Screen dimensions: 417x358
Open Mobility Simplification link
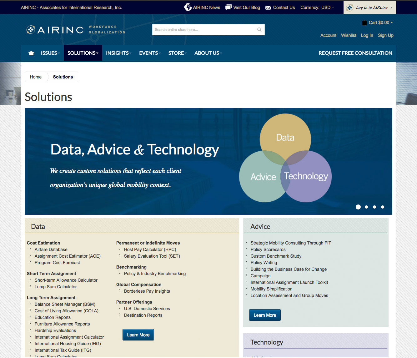tap(272, 289)
